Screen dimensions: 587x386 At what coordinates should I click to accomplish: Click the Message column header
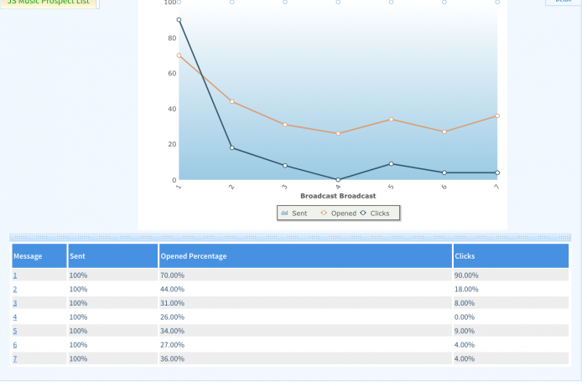click(39, 258)
